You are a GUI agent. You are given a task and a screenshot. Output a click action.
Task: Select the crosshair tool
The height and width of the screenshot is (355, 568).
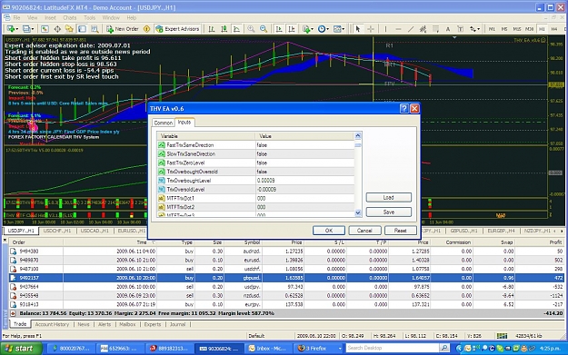pyautogui.click(x=371, y=29)
